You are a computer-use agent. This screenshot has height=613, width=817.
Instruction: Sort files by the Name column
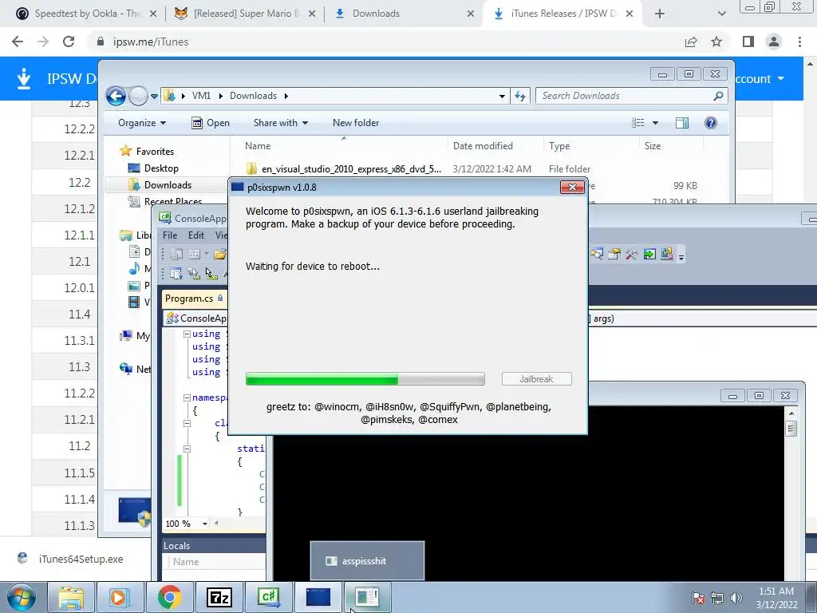tap(258, 146)
